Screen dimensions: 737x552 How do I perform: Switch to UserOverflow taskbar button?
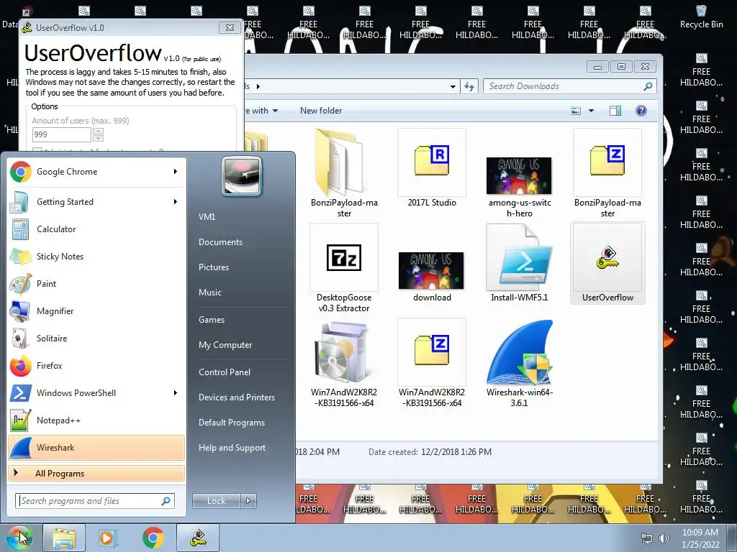(198, 538)
